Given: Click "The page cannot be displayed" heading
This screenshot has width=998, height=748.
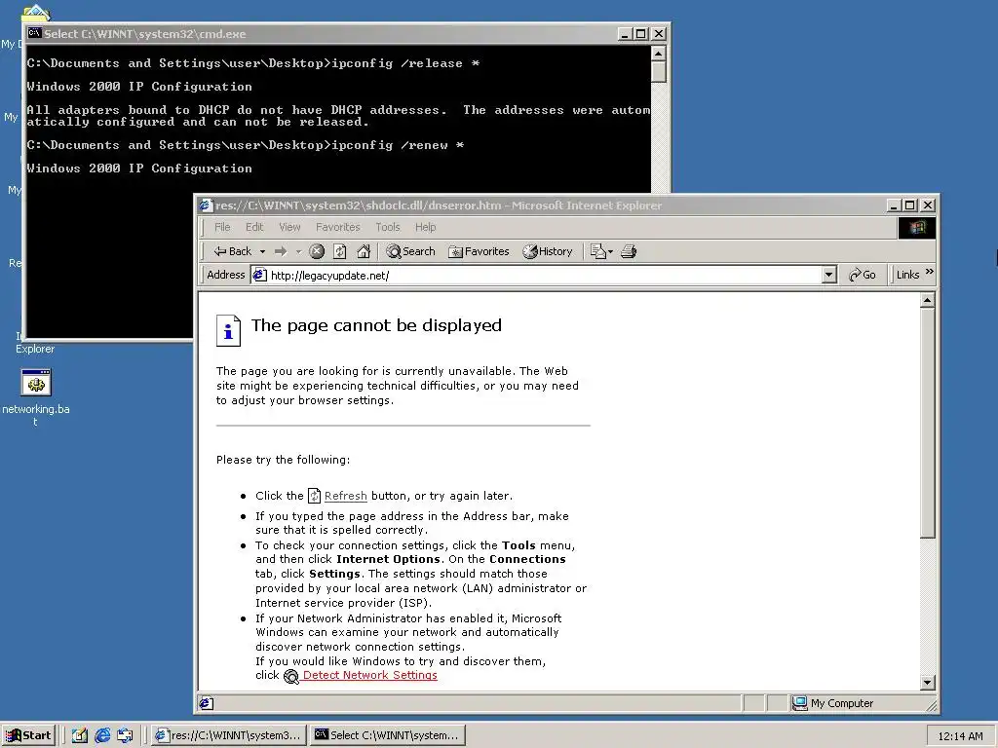Looking at the screenshot, I should [376, 325].
